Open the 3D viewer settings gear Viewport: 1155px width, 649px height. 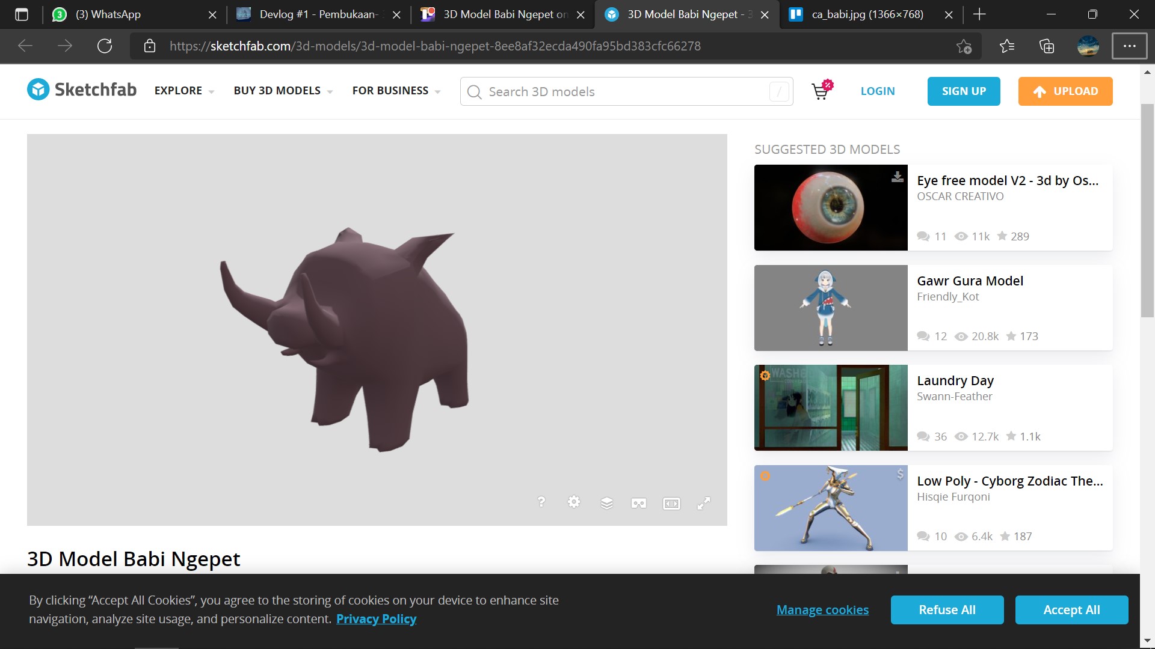574,502
